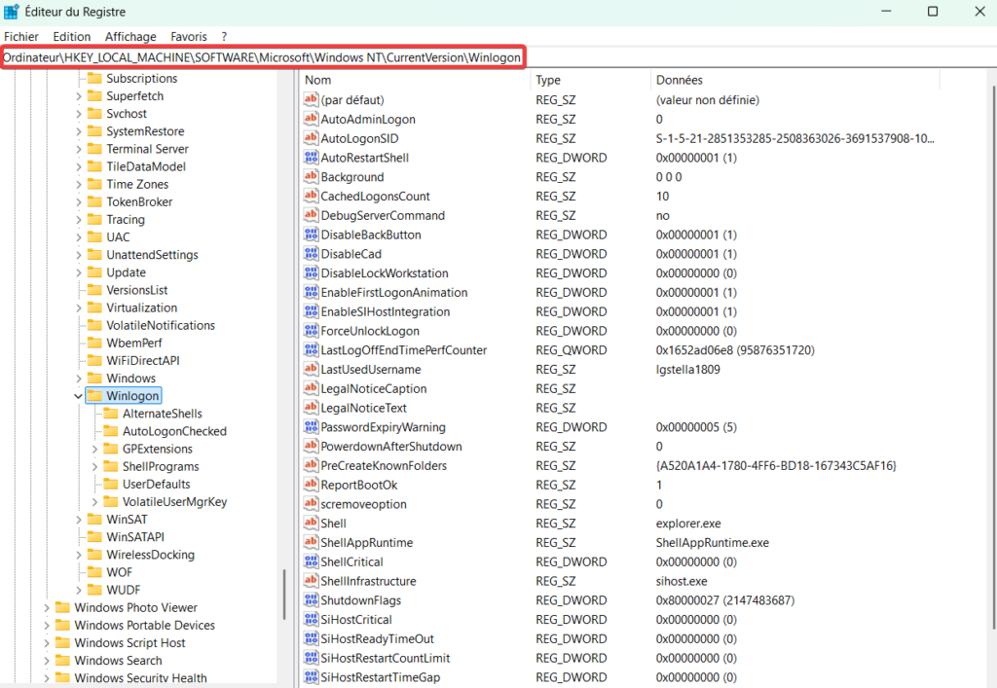Expand the Tracing key arrow
This screenshot has height=688, width=997.
click(78, 220)
